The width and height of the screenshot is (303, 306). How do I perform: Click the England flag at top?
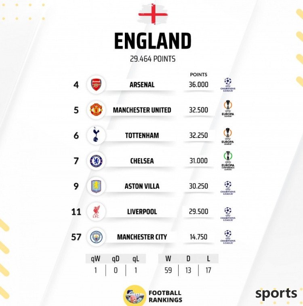(x=153, y=15)
